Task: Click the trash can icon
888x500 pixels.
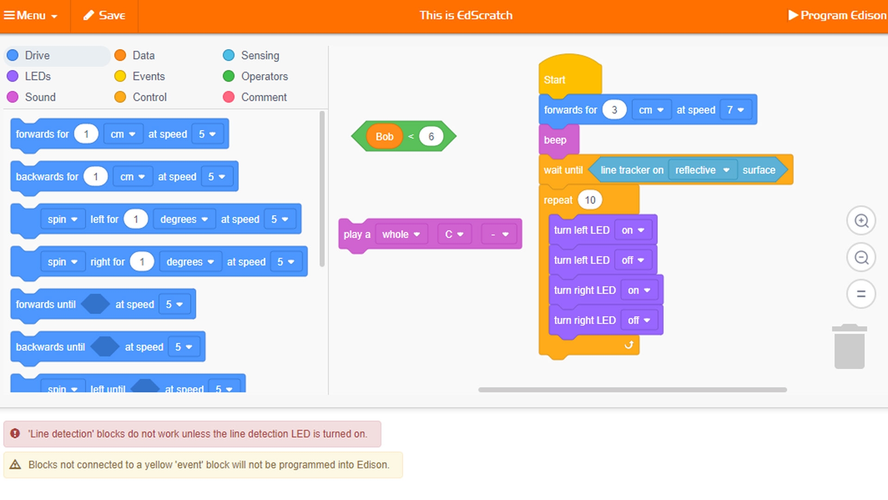Action: point(850,346)
